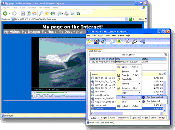Click the help book icon in 1AVShare toolbar
The image size is (175, 130).
click(143, 41)
